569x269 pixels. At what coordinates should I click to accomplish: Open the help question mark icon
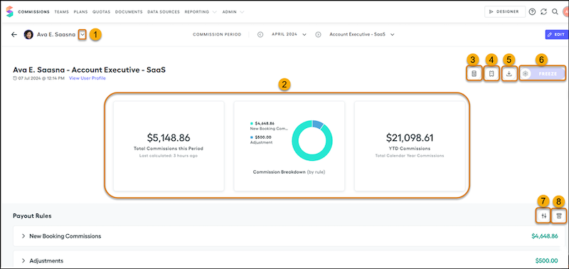532,11
